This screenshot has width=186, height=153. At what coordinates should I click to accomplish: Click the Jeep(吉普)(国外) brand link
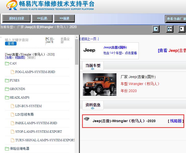point(115,47)
